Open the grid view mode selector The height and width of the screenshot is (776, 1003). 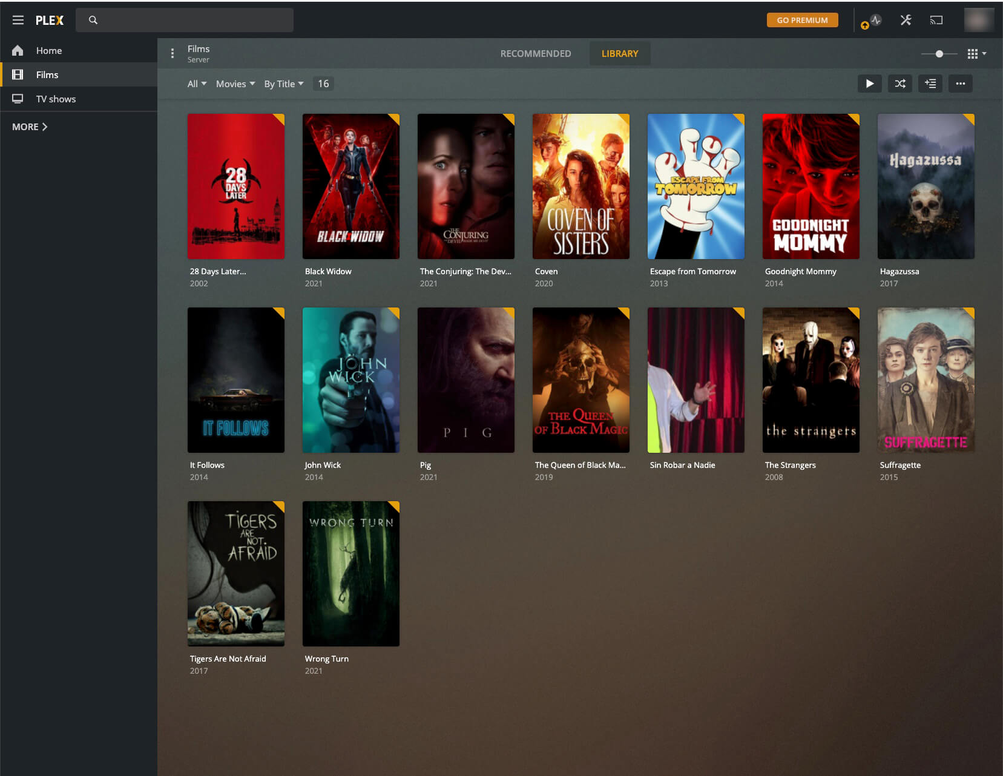point(976,54)
